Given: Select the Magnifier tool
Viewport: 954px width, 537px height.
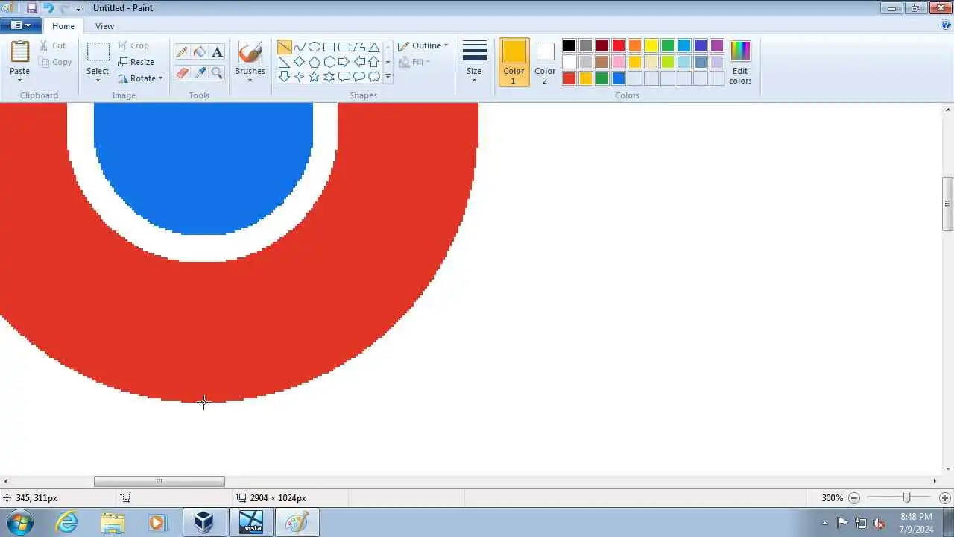Looking at the screenshot, I should [217, 72].
